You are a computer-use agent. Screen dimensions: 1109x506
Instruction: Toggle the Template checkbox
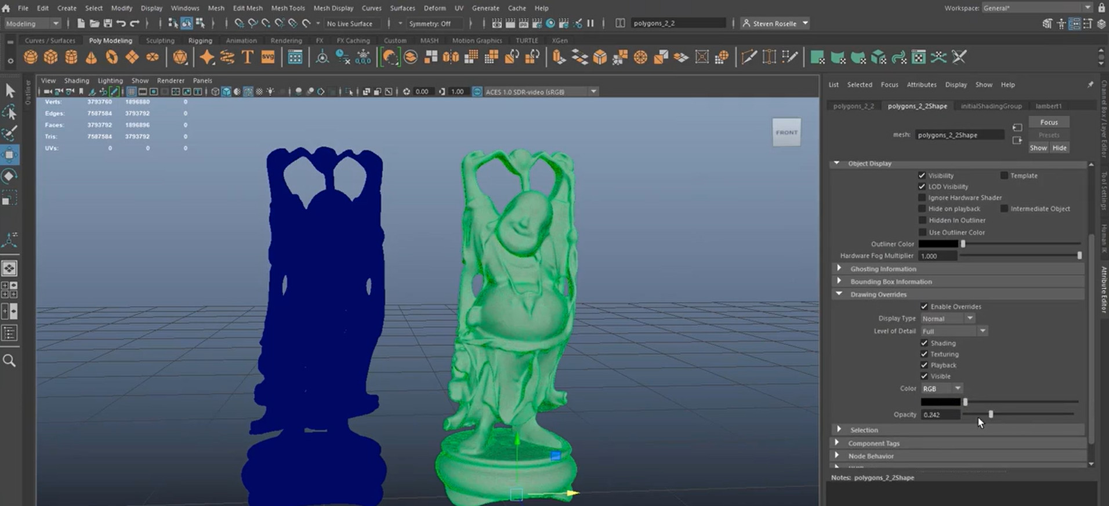click(1004, 175)
